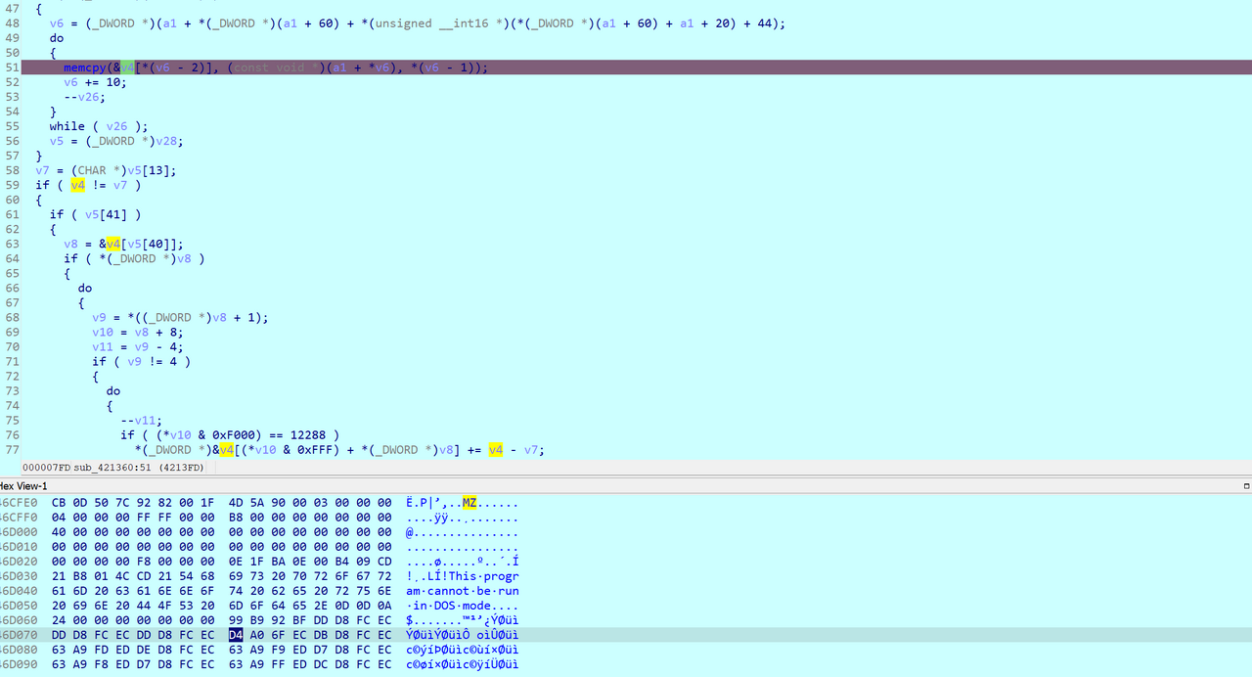Select the memcpy function call on line 51
The width and height of the screenshot is (1252, 677).
84,67
